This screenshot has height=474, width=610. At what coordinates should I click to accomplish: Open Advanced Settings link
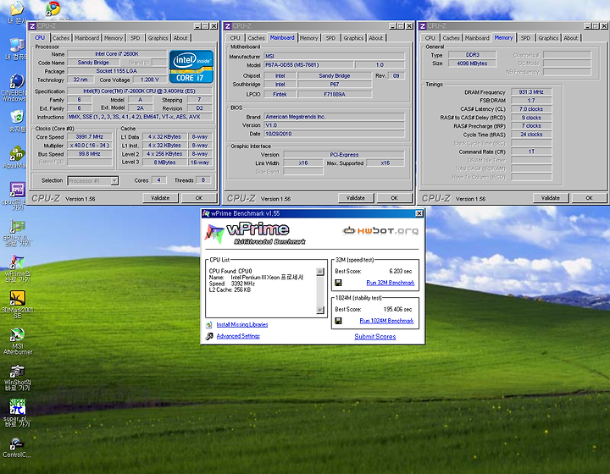tap(238, 337)
